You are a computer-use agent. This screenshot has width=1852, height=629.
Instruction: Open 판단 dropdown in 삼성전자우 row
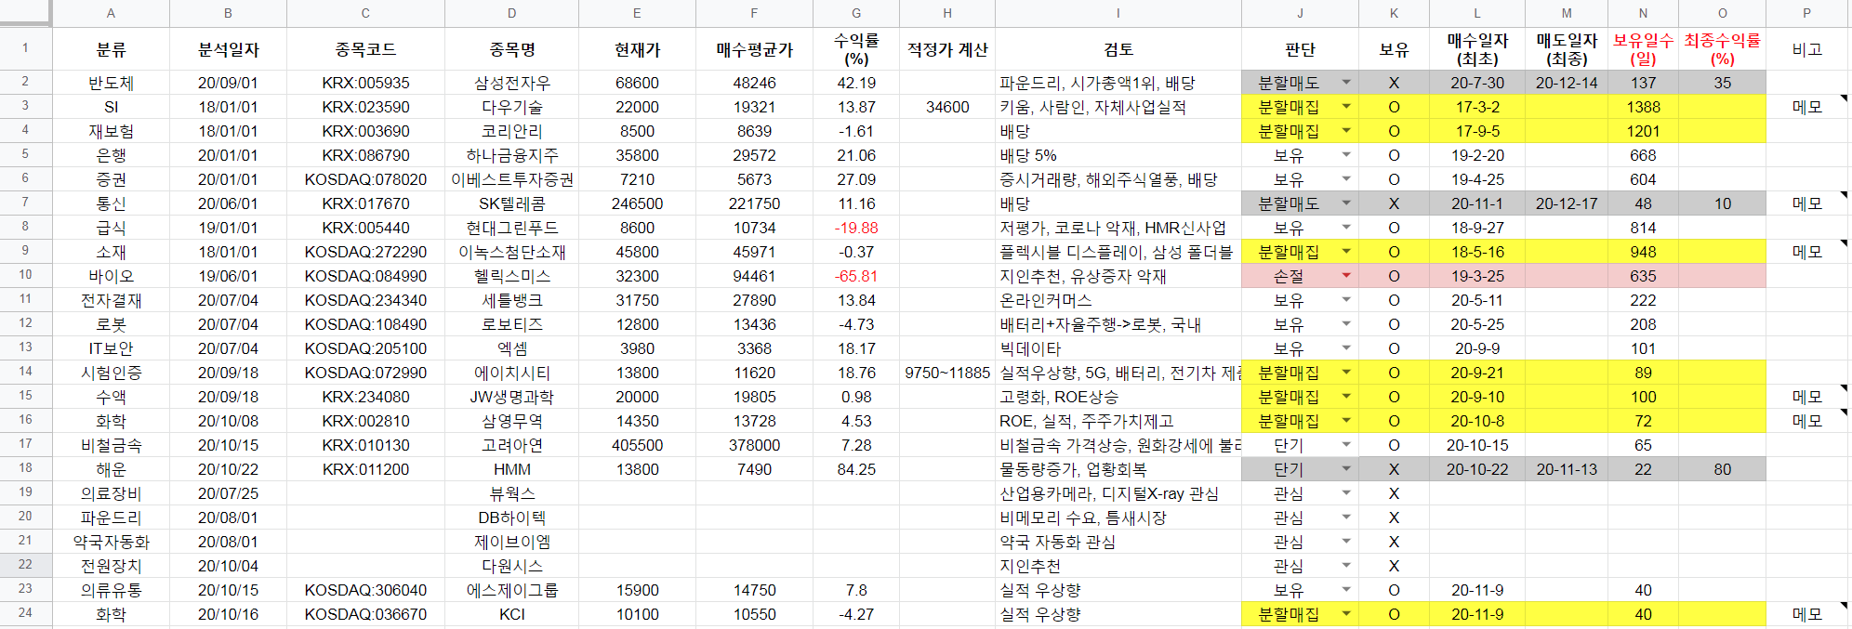click(x=1345, y=83)
